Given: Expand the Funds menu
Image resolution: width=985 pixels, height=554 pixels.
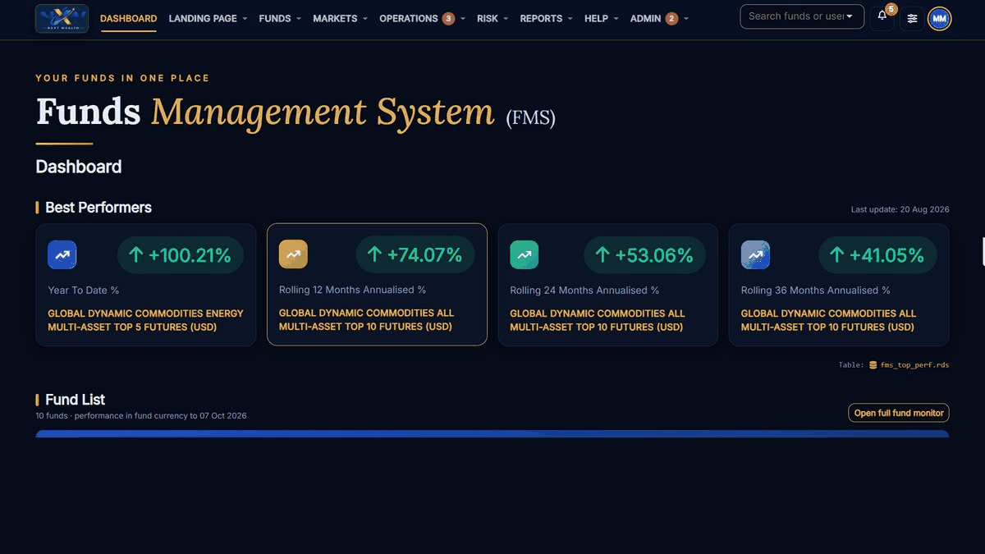Looking at the screenshot, I should 280,18.
